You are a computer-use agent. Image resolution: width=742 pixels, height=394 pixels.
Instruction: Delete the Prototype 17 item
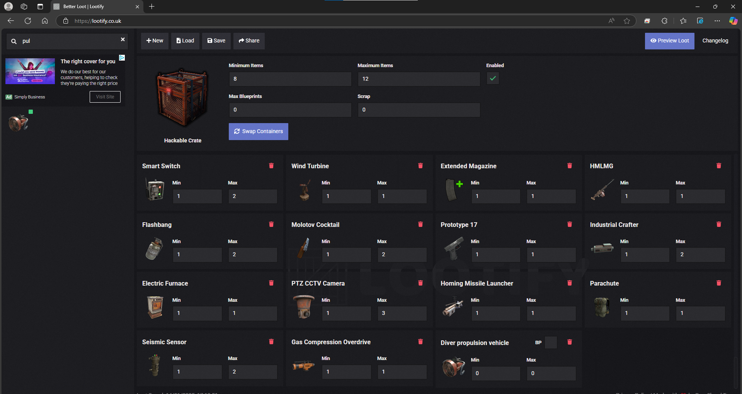tap(570, 224)
